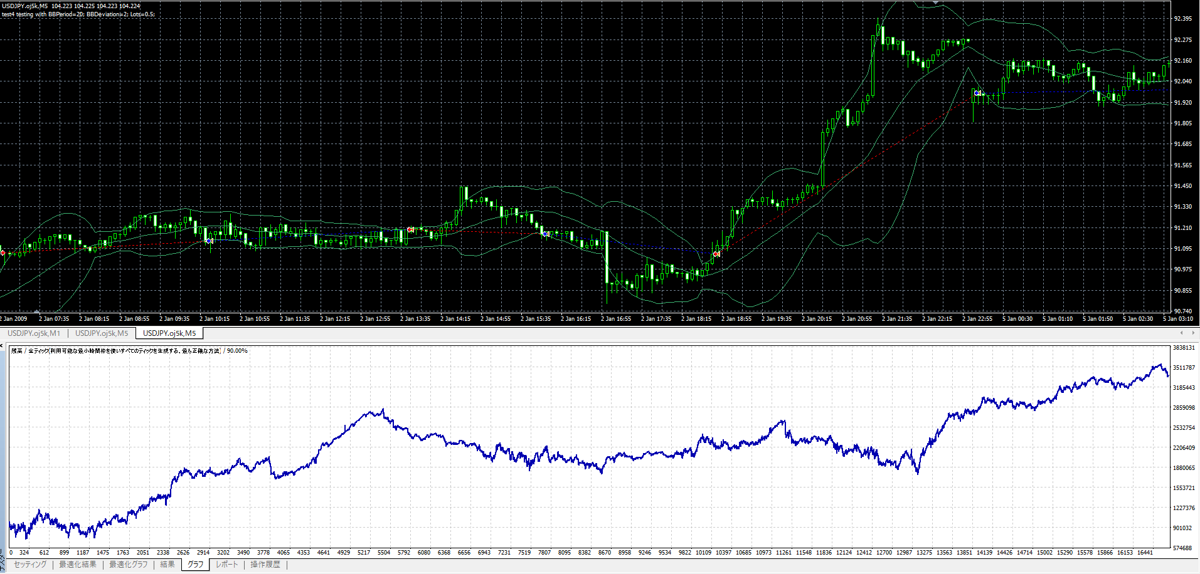
Task: Click the 5 Jan 00:30 time label
Action: pyautogui.click(x=1017, y=319)
